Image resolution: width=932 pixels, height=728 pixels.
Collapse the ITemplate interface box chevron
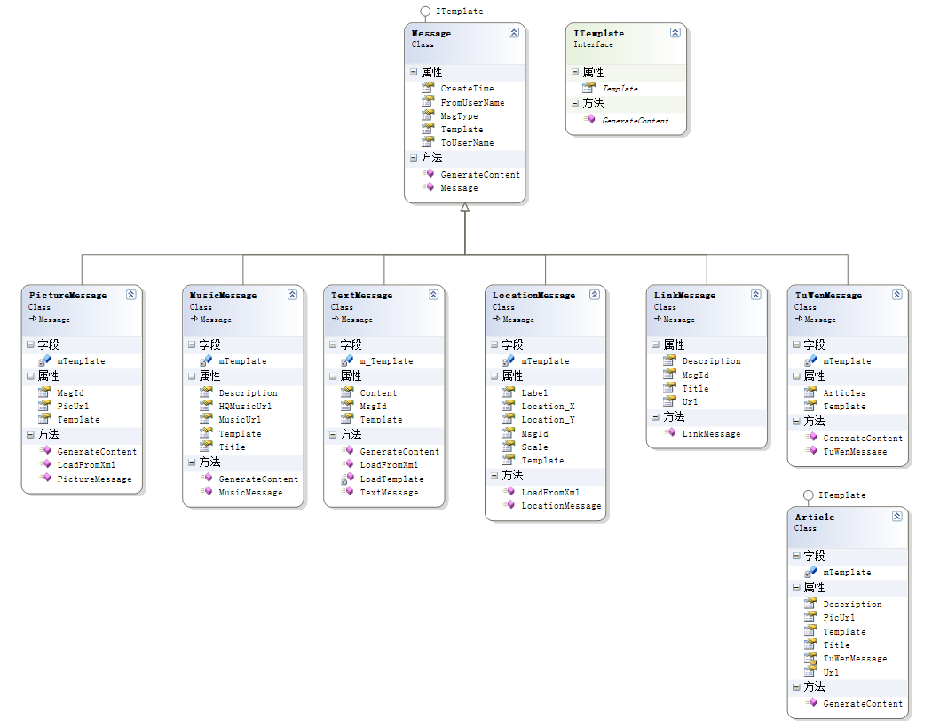(x=675, y=33)
